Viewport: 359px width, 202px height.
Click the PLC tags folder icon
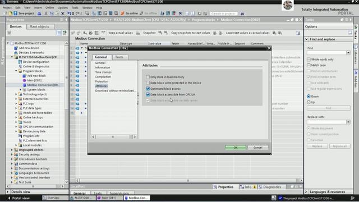20,103
